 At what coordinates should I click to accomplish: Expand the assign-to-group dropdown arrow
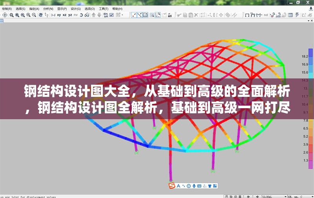pos(122,15)
